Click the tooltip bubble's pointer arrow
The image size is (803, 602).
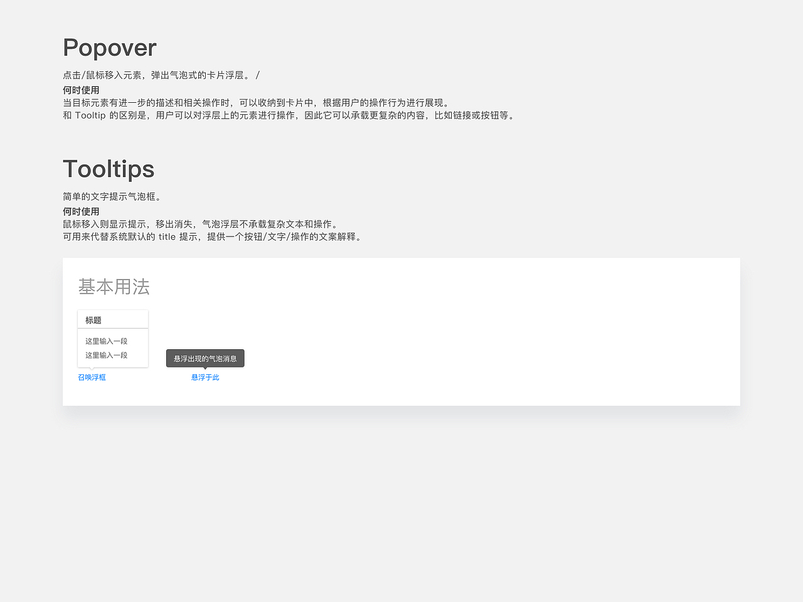205,367
